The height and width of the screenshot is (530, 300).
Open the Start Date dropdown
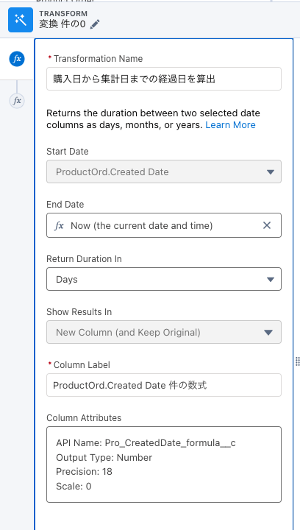tap(164, 172)
